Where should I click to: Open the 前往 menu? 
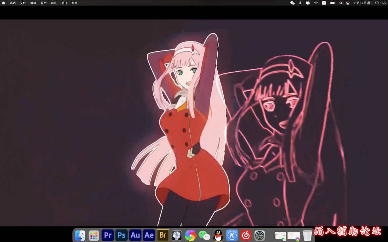pos(54,3)
